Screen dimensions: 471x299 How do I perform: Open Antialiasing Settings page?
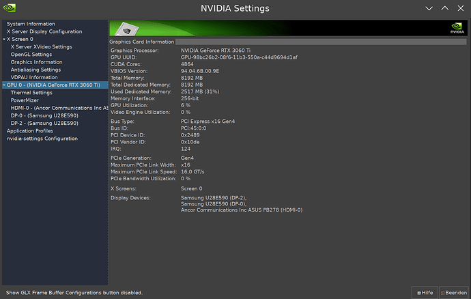(35, 70)
